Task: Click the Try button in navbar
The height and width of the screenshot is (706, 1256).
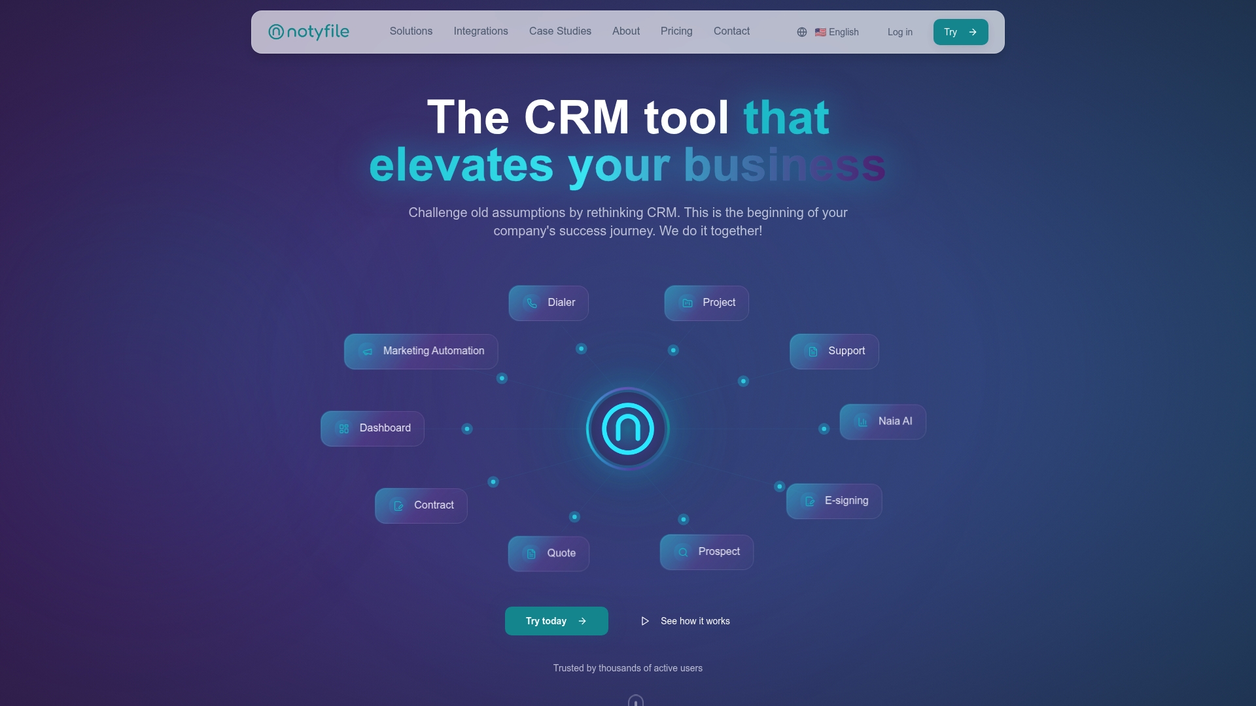Action: tap(961, 32)
